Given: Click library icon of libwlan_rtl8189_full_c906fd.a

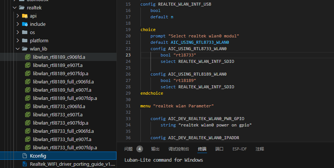Looking at the screenshot, I should (28, 82).
